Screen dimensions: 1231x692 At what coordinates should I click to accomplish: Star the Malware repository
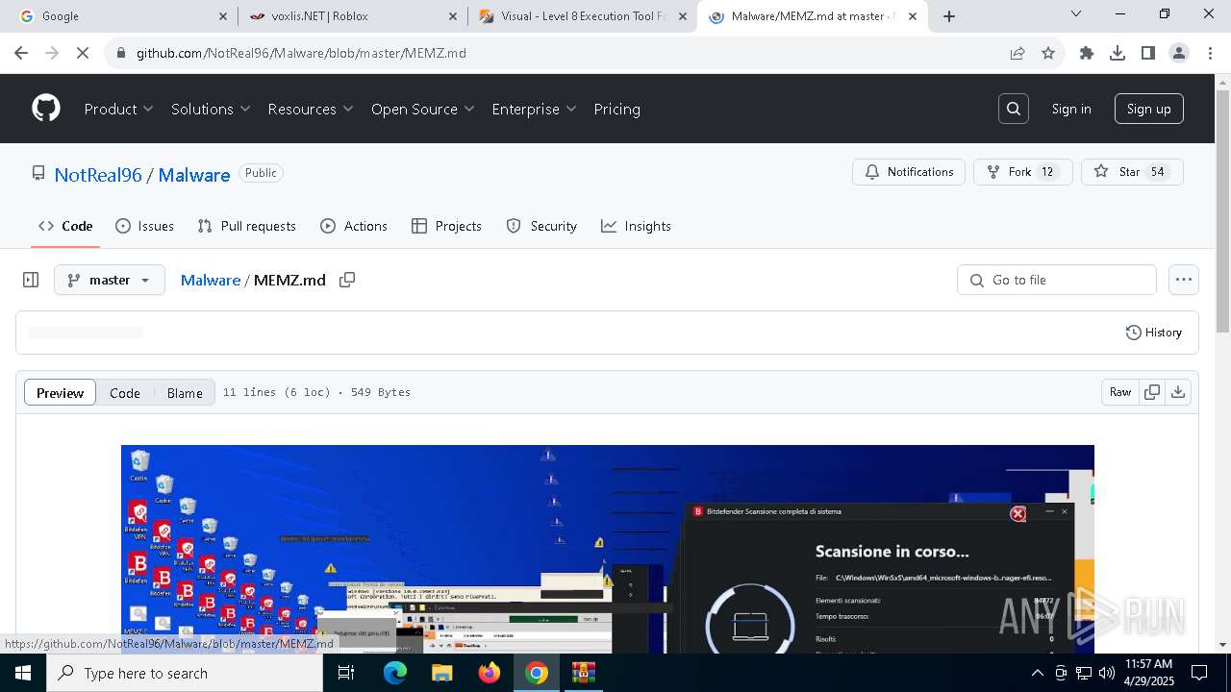tap(1132, 172)
